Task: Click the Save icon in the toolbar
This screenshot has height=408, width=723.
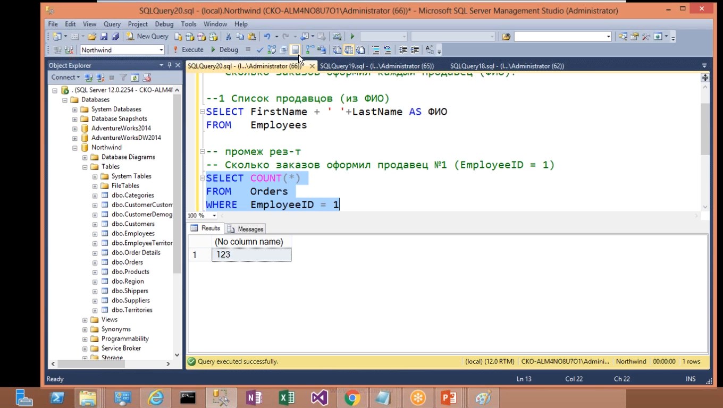Action: [104, 37]
